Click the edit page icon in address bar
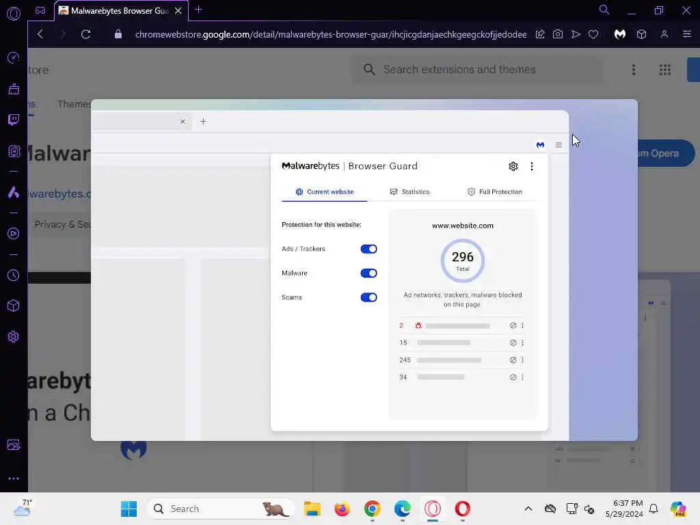This screenshot has height=525, width=700. [x=540, y=34]
